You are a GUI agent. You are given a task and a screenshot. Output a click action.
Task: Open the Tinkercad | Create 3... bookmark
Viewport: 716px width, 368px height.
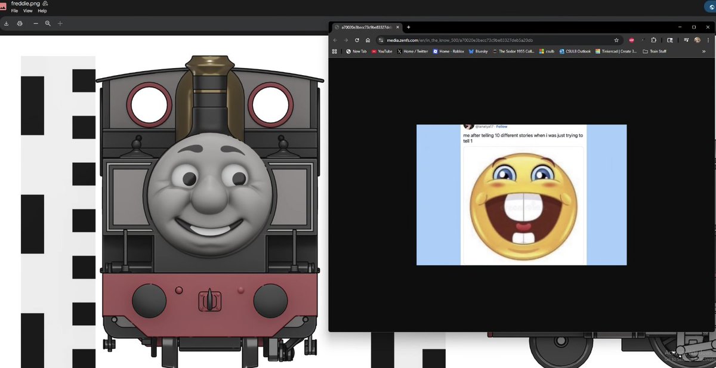pos(616,51)
